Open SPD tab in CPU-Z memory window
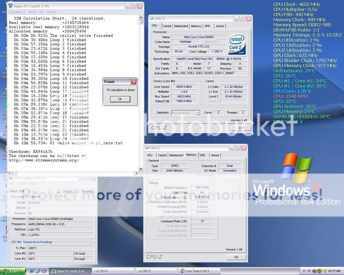This screenshot has width=344, height=275. click(x=203, y=155)
